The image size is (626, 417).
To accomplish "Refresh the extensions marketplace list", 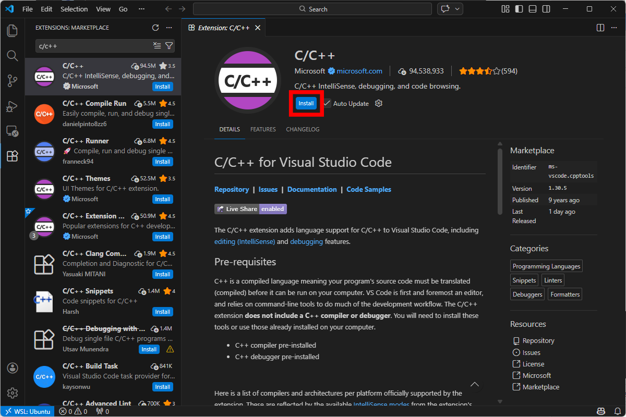I will (x=155, y=28).
